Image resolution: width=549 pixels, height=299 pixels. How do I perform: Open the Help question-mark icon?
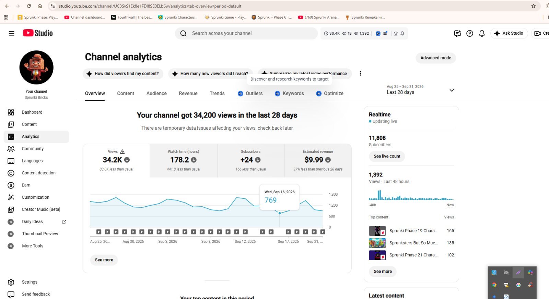coord(470,33)
